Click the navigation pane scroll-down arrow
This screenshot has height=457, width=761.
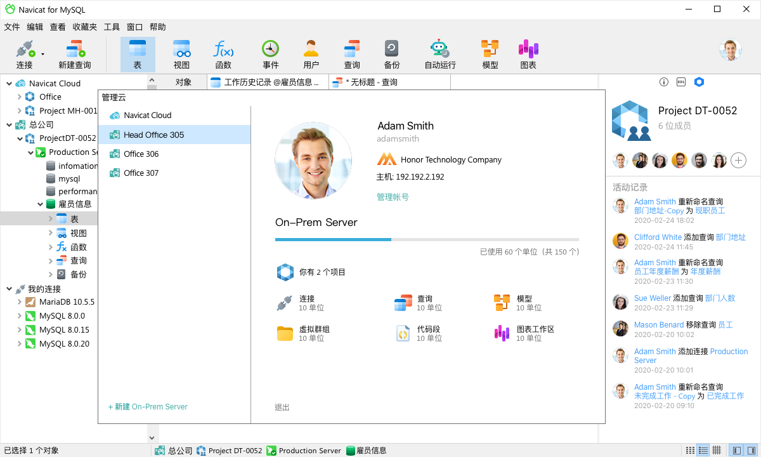pos(152,437)
